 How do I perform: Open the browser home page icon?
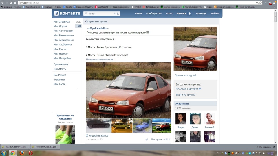point(15,3)
